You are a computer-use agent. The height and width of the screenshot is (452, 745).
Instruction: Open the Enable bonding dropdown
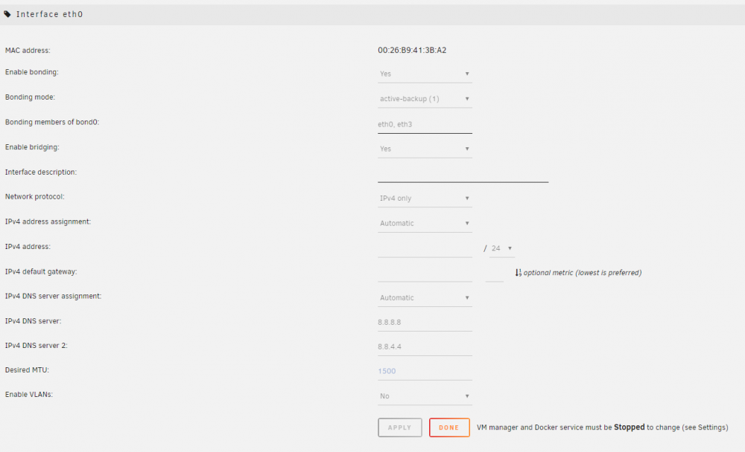tap(425, 74)
